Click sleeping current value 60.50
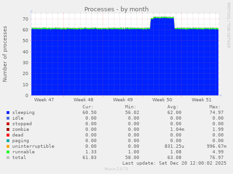Image resolution: width=233 pixels, height=174 pixels. (90, 113)
